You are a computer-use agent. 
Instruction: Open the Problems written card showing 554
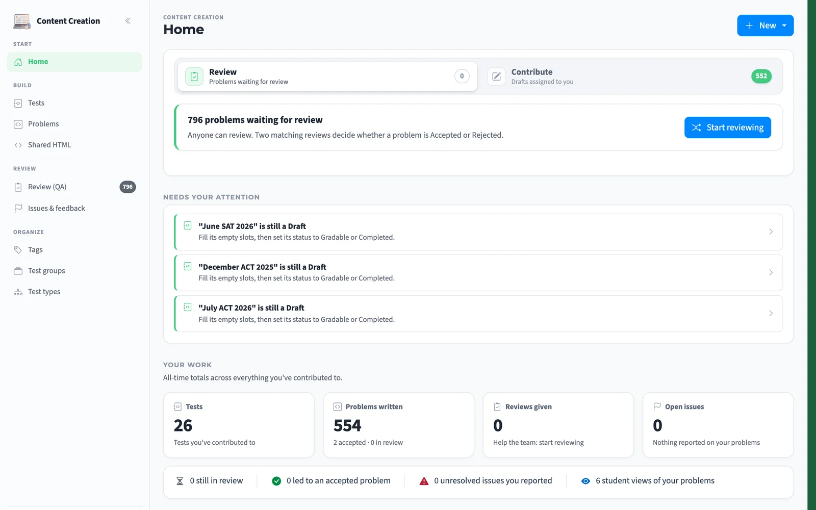pyautogui.click(x=398, y=425)
